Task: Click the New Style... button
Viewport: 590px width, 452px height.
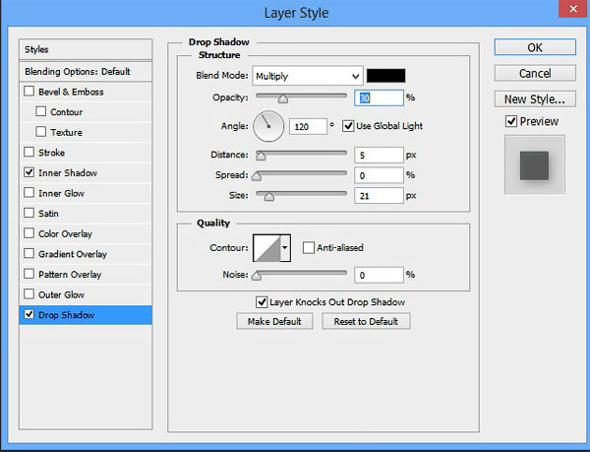Action: [534, 98]
